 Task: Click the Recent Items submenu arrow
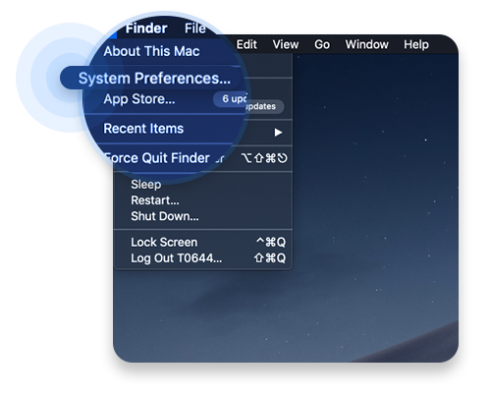[x=278, y=133]
